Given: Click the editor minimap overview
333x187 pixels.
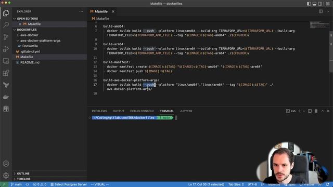Looking at the screenshot, I should 319,25.
